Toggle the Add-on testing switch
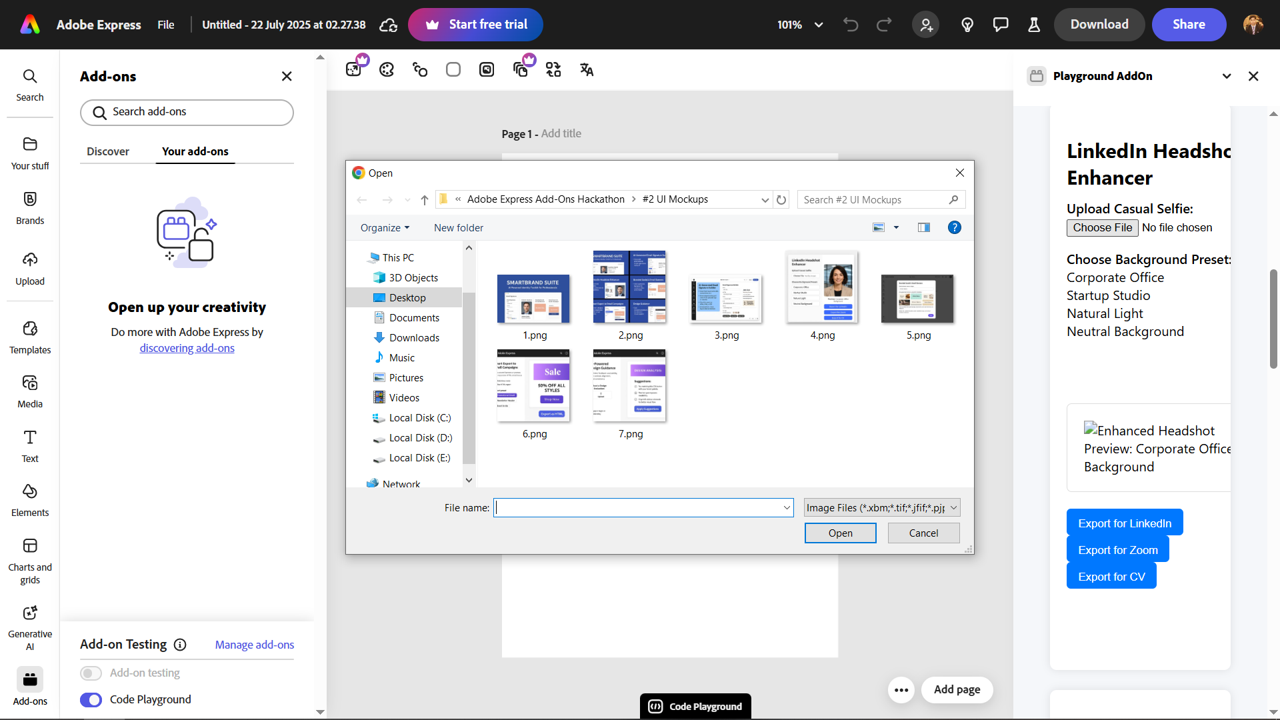This screenshot has height=720, width=1280. pos(91,673)
